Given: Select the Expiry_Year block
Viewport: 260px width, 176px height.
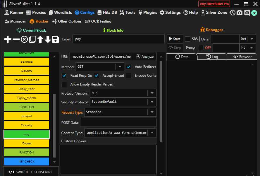Looking at the screenshot, I should coord(27,89).
